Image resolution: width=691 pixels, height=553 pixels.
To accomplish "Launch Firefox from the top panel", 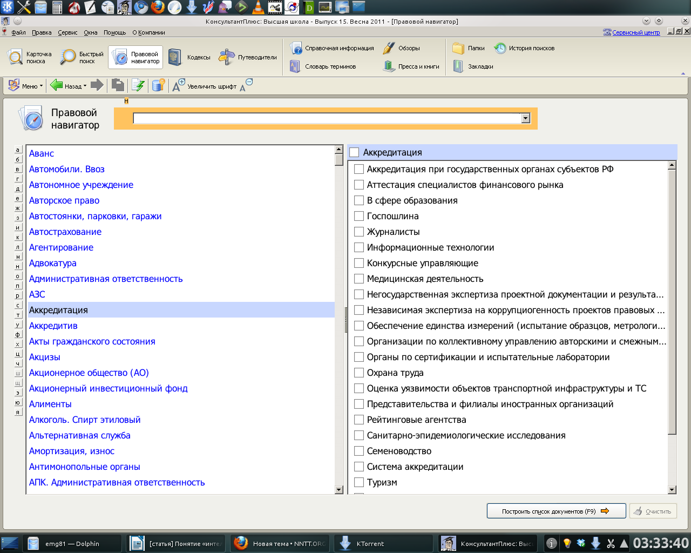I will pos(158,7).
